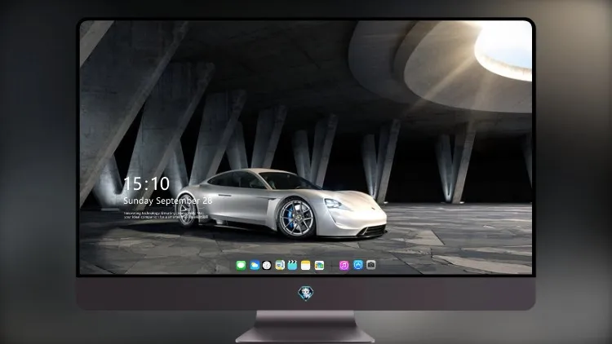Launch the pink iTunes music app
The height and width of the screenshot is (344, 612).
344,265
